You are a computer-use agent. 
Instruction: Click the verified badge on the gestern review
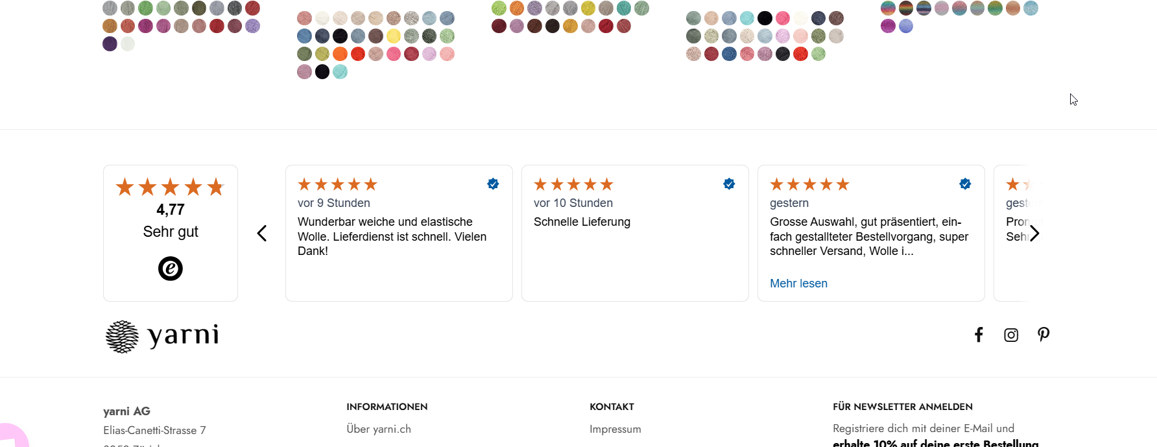point(965,184)
